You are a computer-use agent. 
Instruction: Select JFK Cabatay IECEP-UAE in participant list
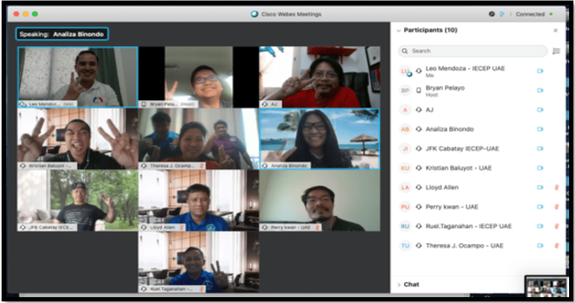462,149
